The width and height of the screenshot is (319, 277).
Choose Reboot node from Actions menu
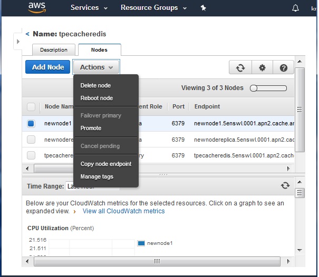96,98
